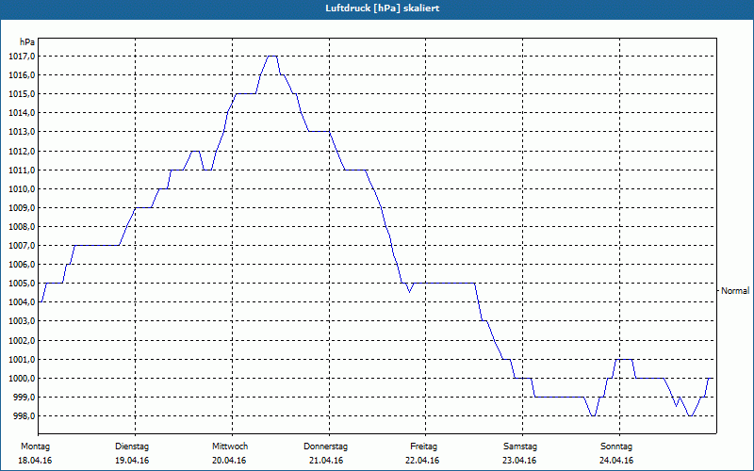The height and width of the screenshot is (471, 754).
Task: Click the '1012,0' axis value
Action: (x=22, y=152)
